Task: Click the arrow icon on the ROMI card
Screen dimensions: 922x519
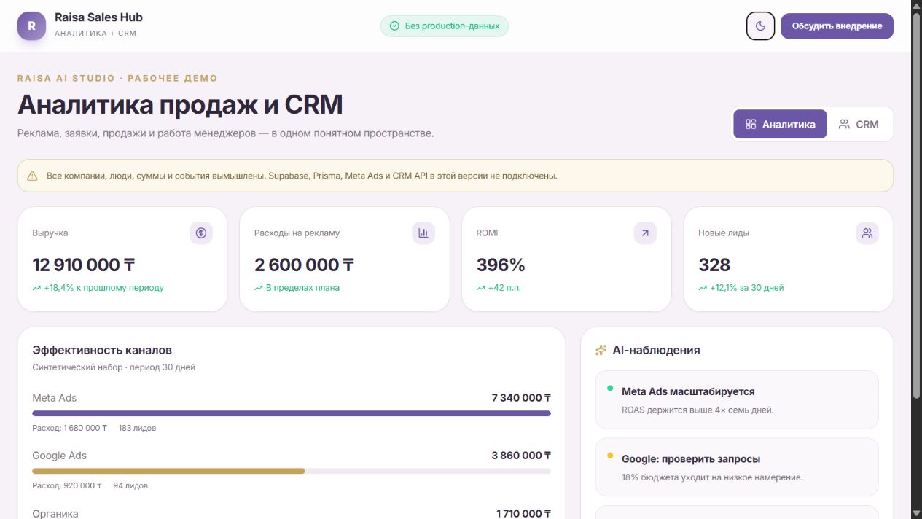Action: click(645, 233)
